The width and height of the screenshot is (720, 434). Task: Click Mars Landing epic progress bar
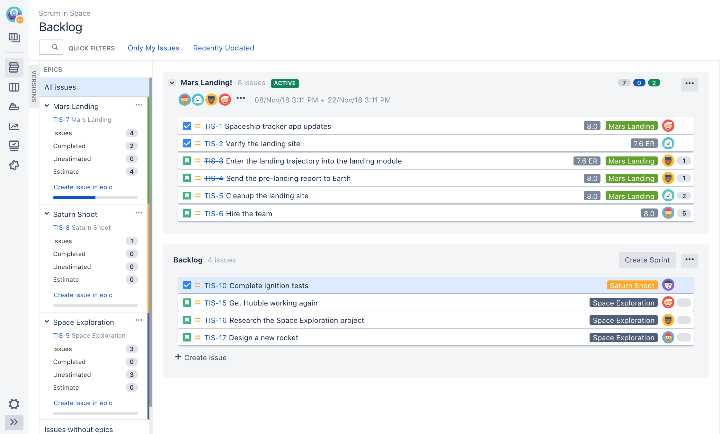95,197
